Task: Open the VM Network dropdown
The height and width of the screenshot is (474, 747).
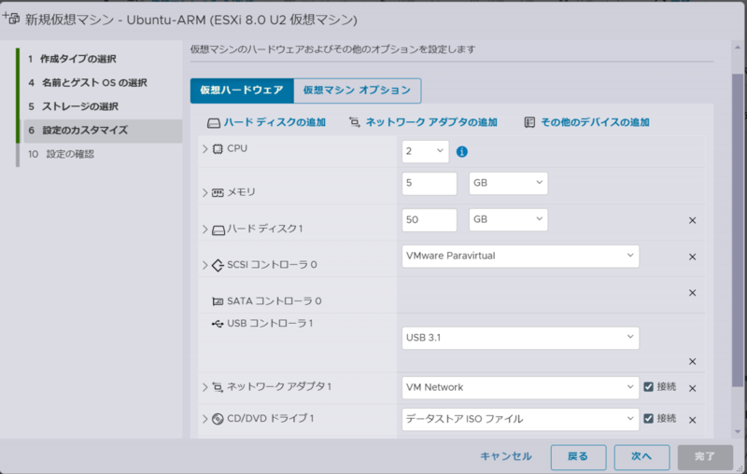Action: pos(520,387)
